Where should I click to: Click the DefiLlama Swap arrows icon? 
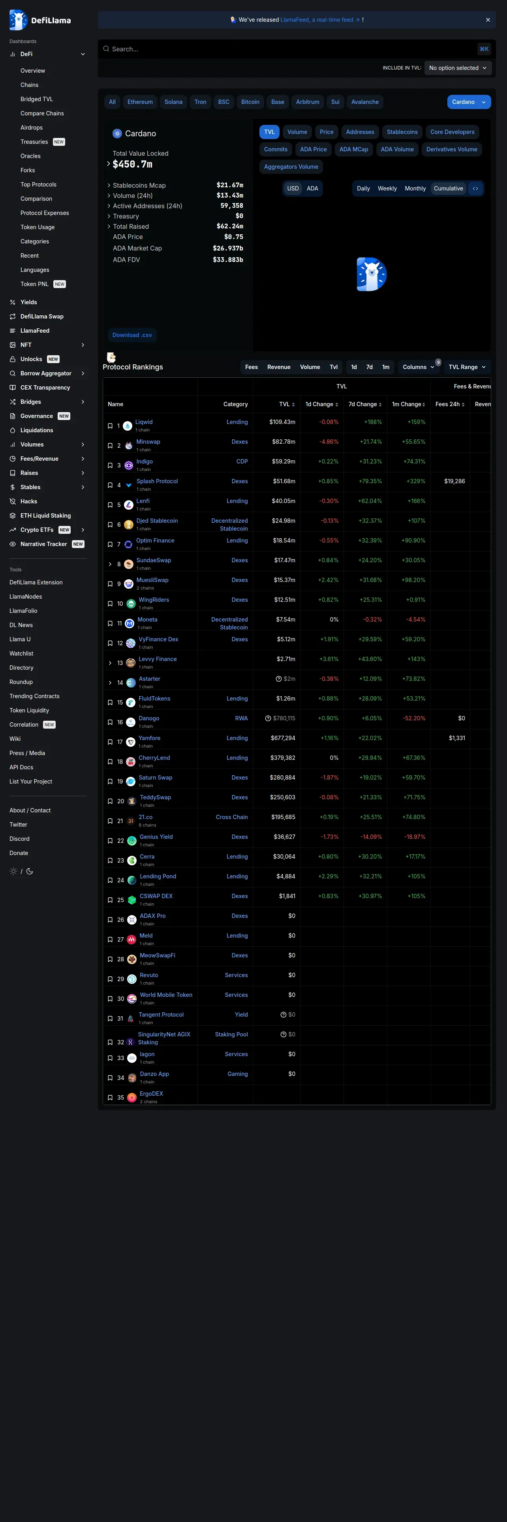coord(12,317)
